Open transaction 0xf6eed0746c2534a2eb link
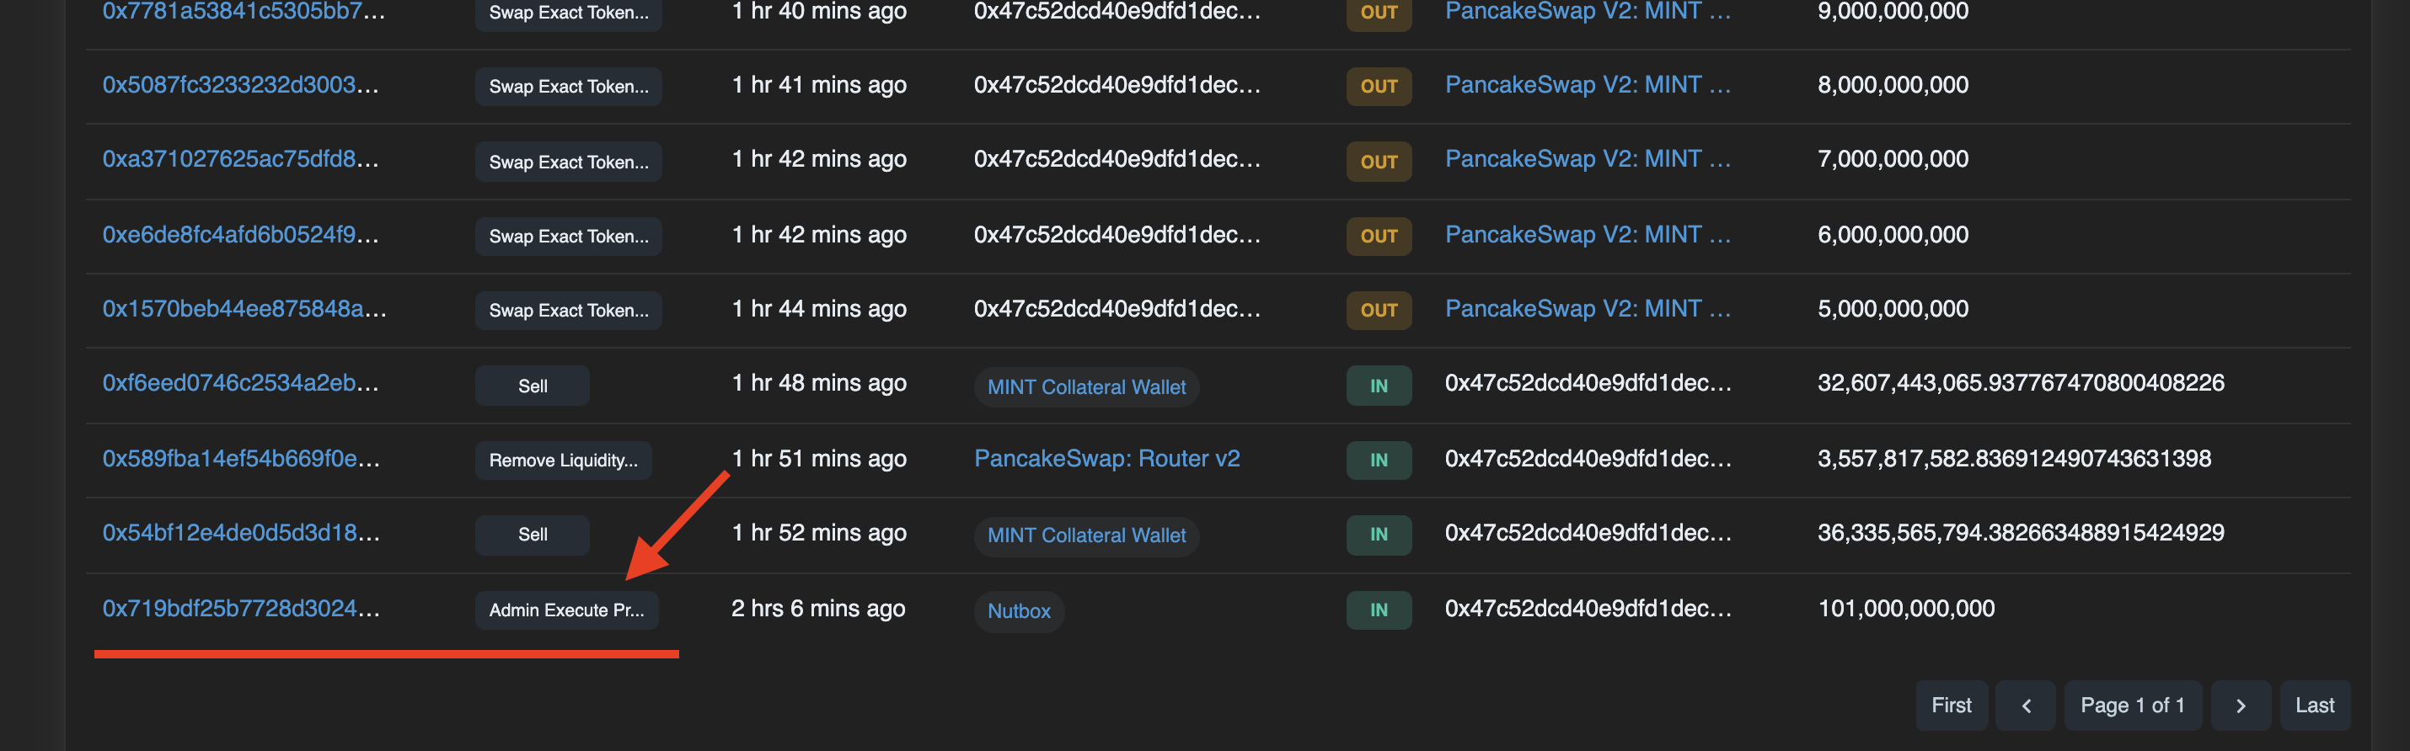 pyautogui.click(x=240, y=383)
